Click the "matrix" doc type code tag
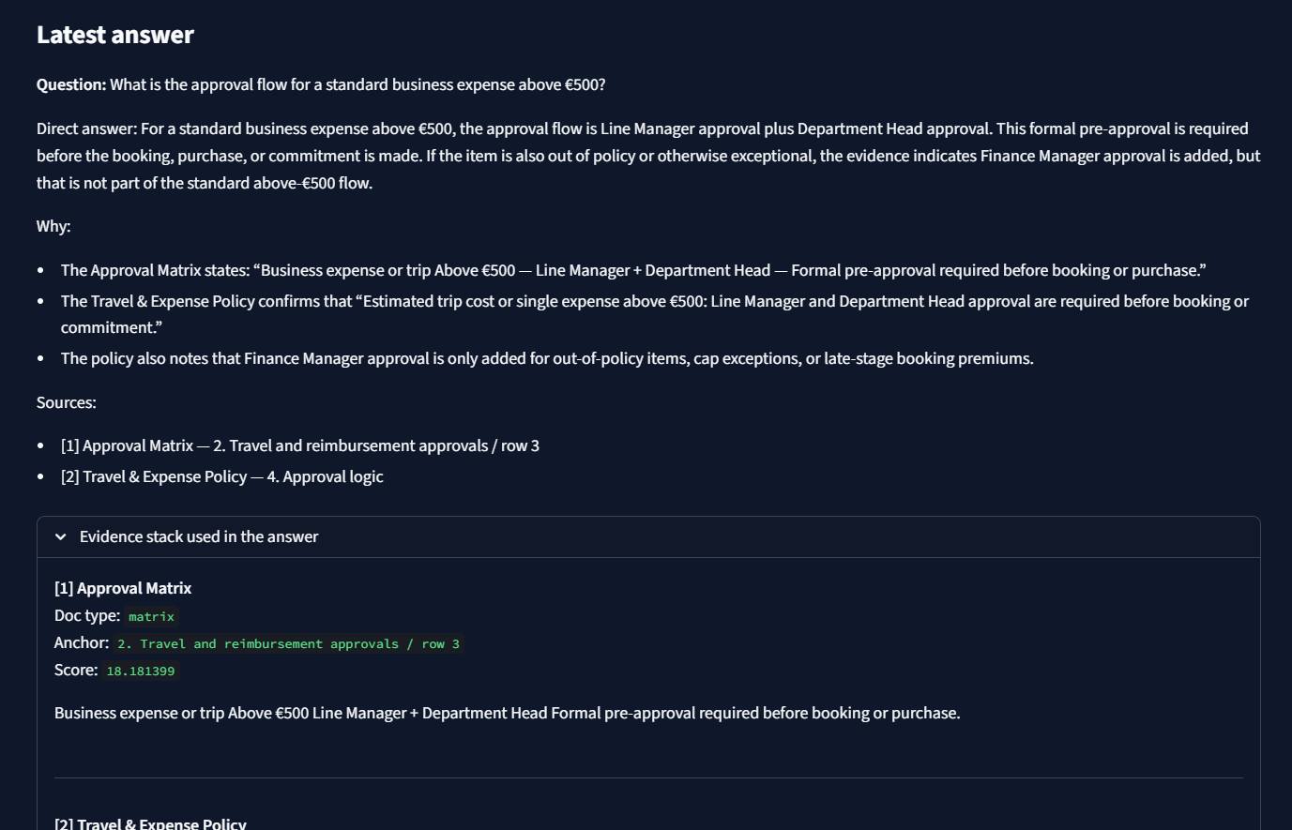 151,617
